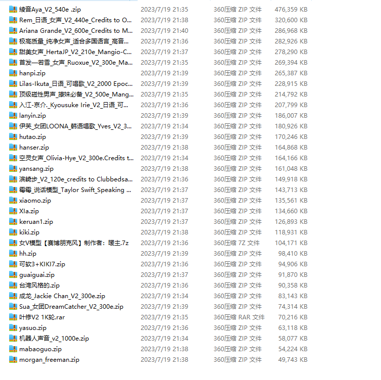The width and height of the screenshot is (381, 380).
Task: Click the icon beside yansang.zip
Action: tap(13, 169)
